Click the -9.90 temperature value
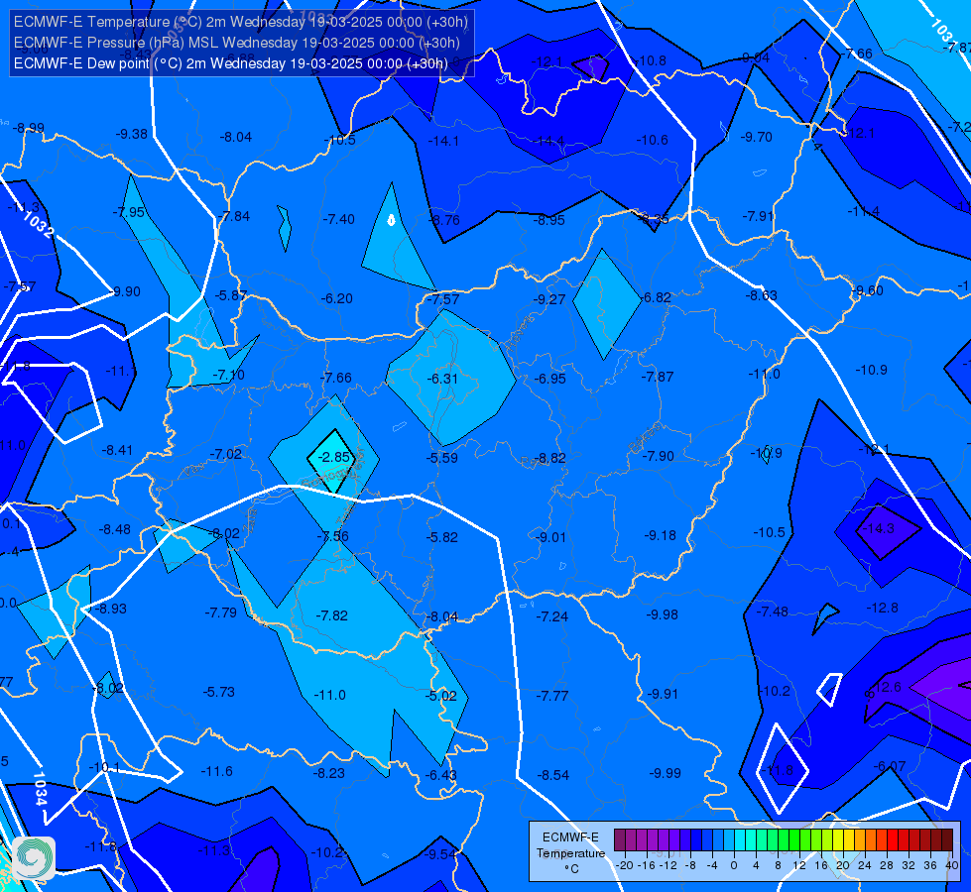 (x=126, y=291)
